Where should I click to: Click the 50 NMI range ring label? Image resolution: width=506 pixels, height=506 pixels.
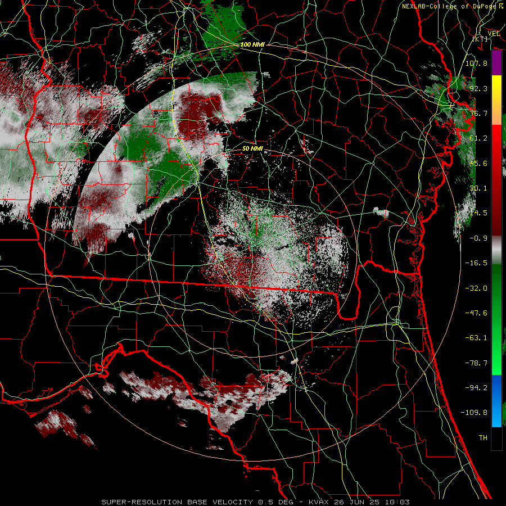click(x=252, y=149)
